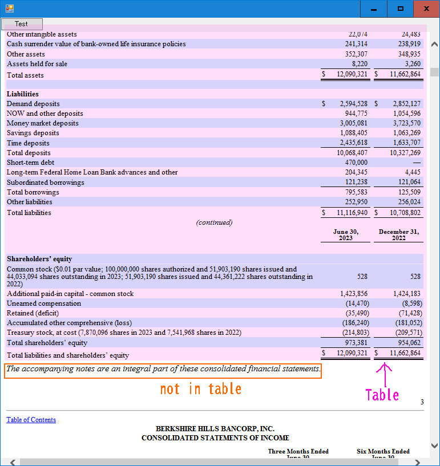Click the 'Short-term debt' label

pos(30,163)
